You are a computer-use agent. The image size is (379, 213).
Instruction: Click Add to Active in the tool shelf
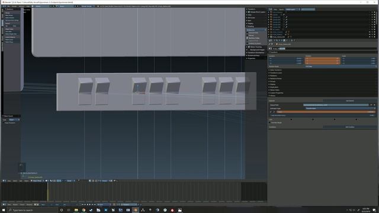click(12, 18)
